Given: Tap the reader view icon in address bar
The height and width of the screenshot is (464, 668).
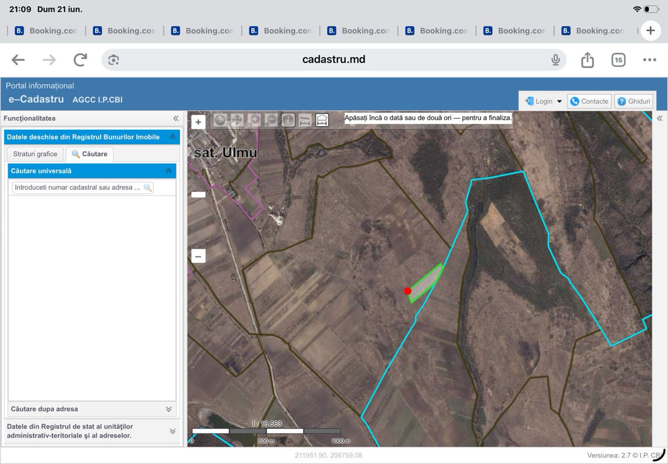Looking at the screenshot, I should [114, 60].
